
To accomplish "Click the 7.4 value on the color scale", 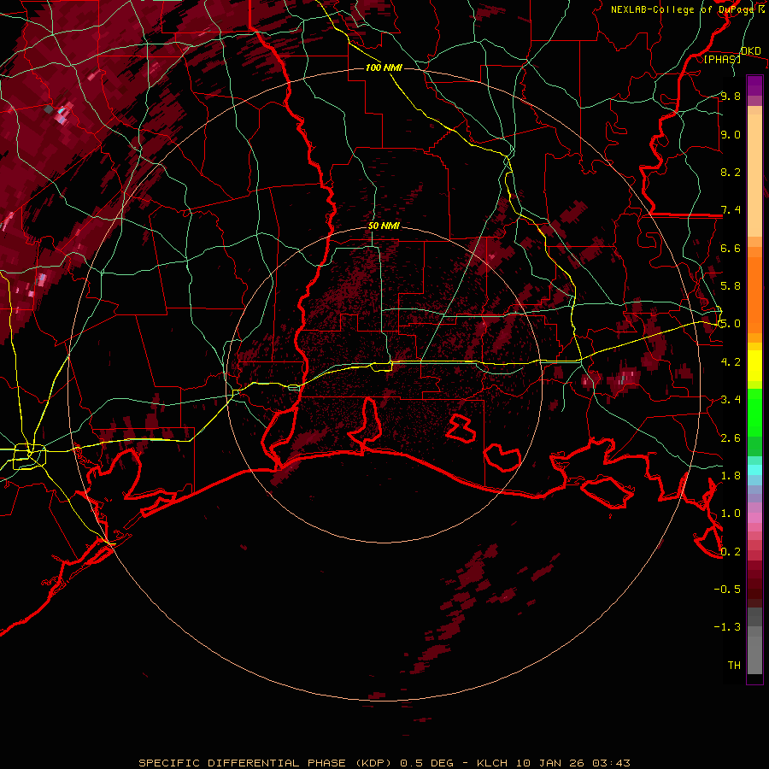I will [x=731, y=210].
